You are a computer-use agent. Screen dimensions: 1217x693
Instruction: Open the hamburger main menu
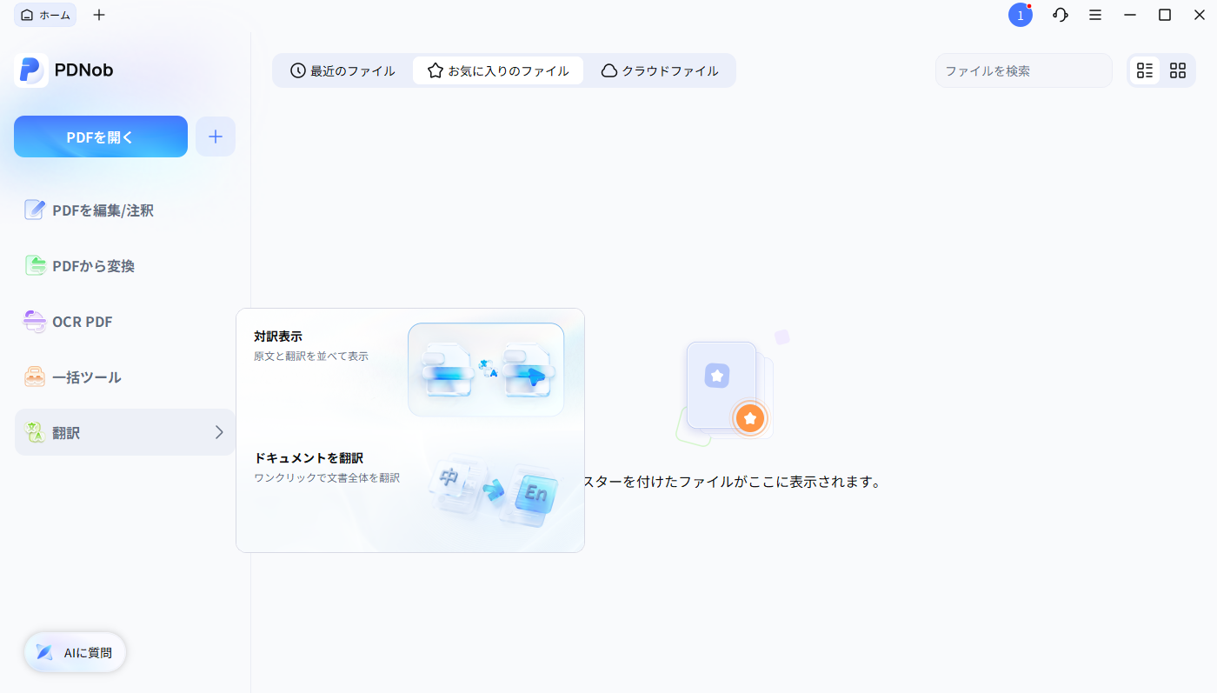[1095, 15]
